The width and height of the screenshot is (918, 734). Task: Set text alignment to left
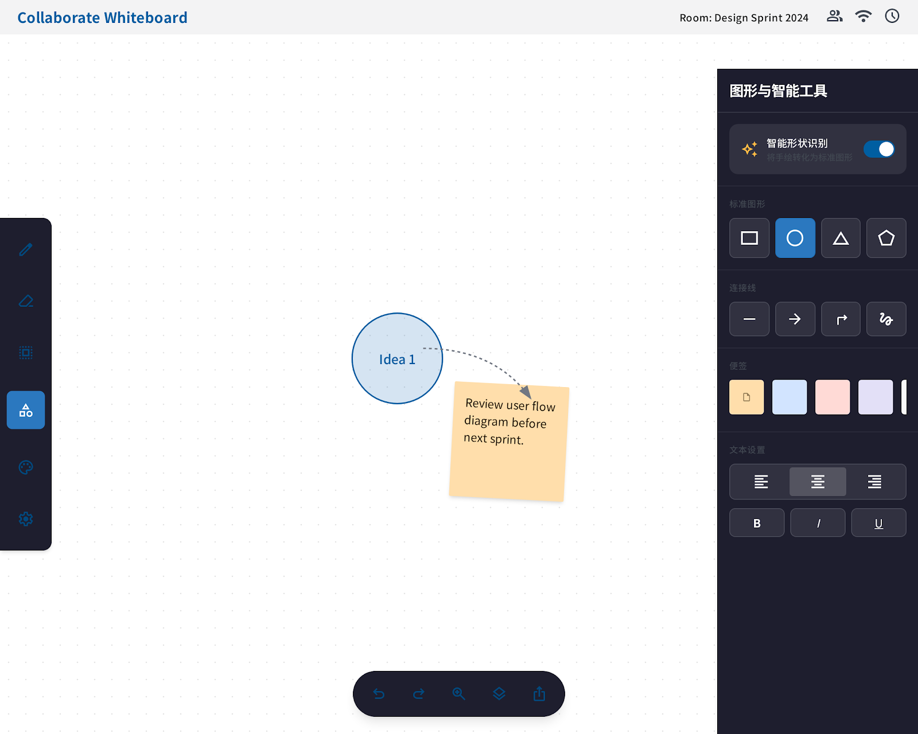point(761,482)
